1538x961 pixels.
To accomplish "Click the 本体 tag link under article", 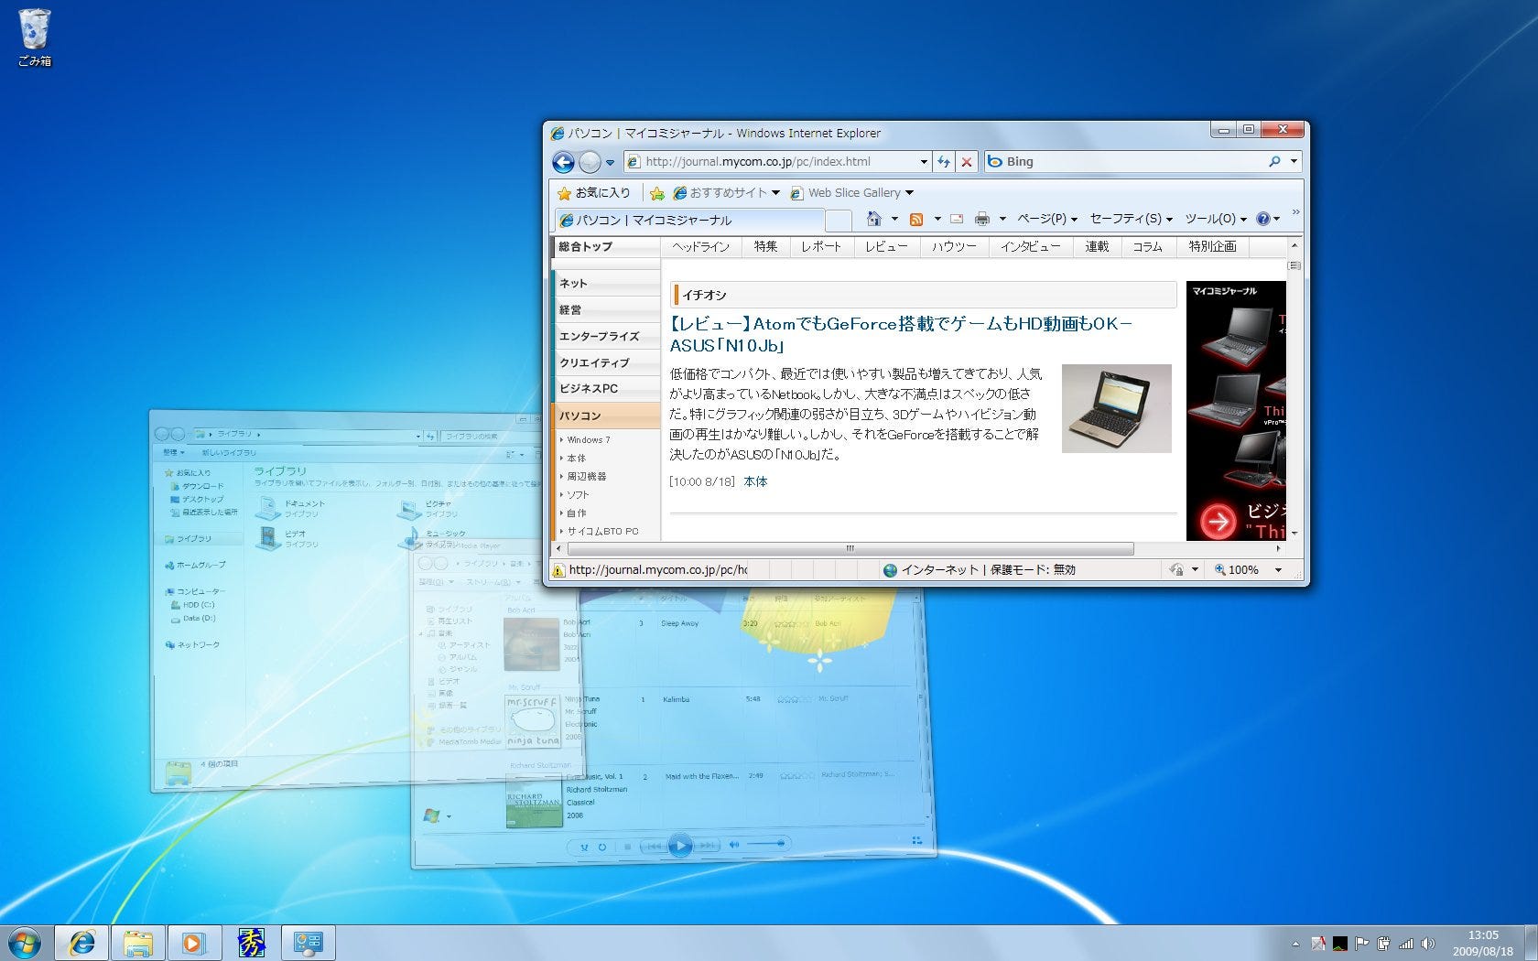I will tap(755, 481).
